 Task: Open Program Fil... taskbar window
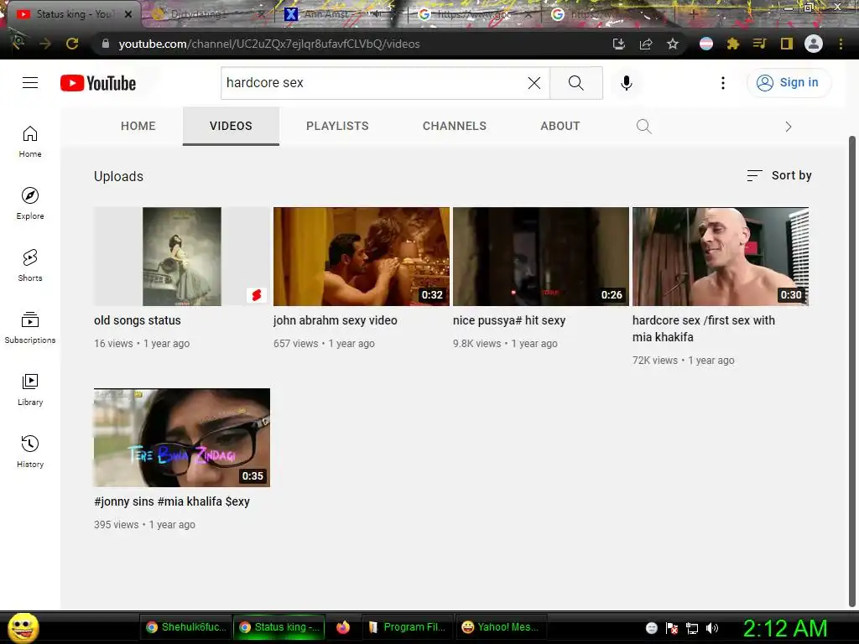[x=409, y=627]
